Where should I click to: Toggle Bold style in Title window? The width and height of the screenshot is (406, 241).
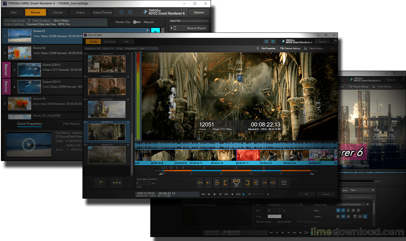[x=339, y=210]
